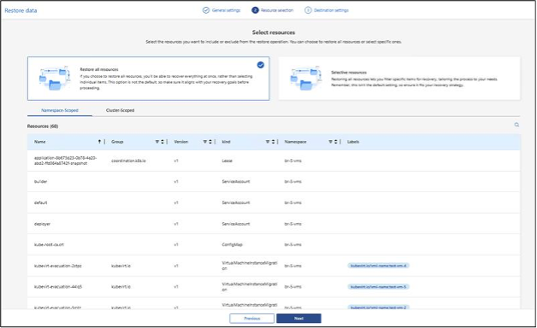This screenshot has height=328, width=537.
Task: Switch to the Namespace-Scoped tab
Action: click(x=60, y=110)
